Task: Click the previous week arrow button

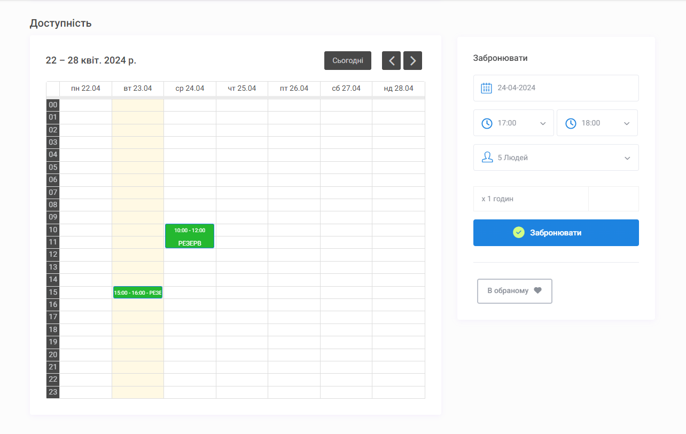Action: (x=391, y=61)
